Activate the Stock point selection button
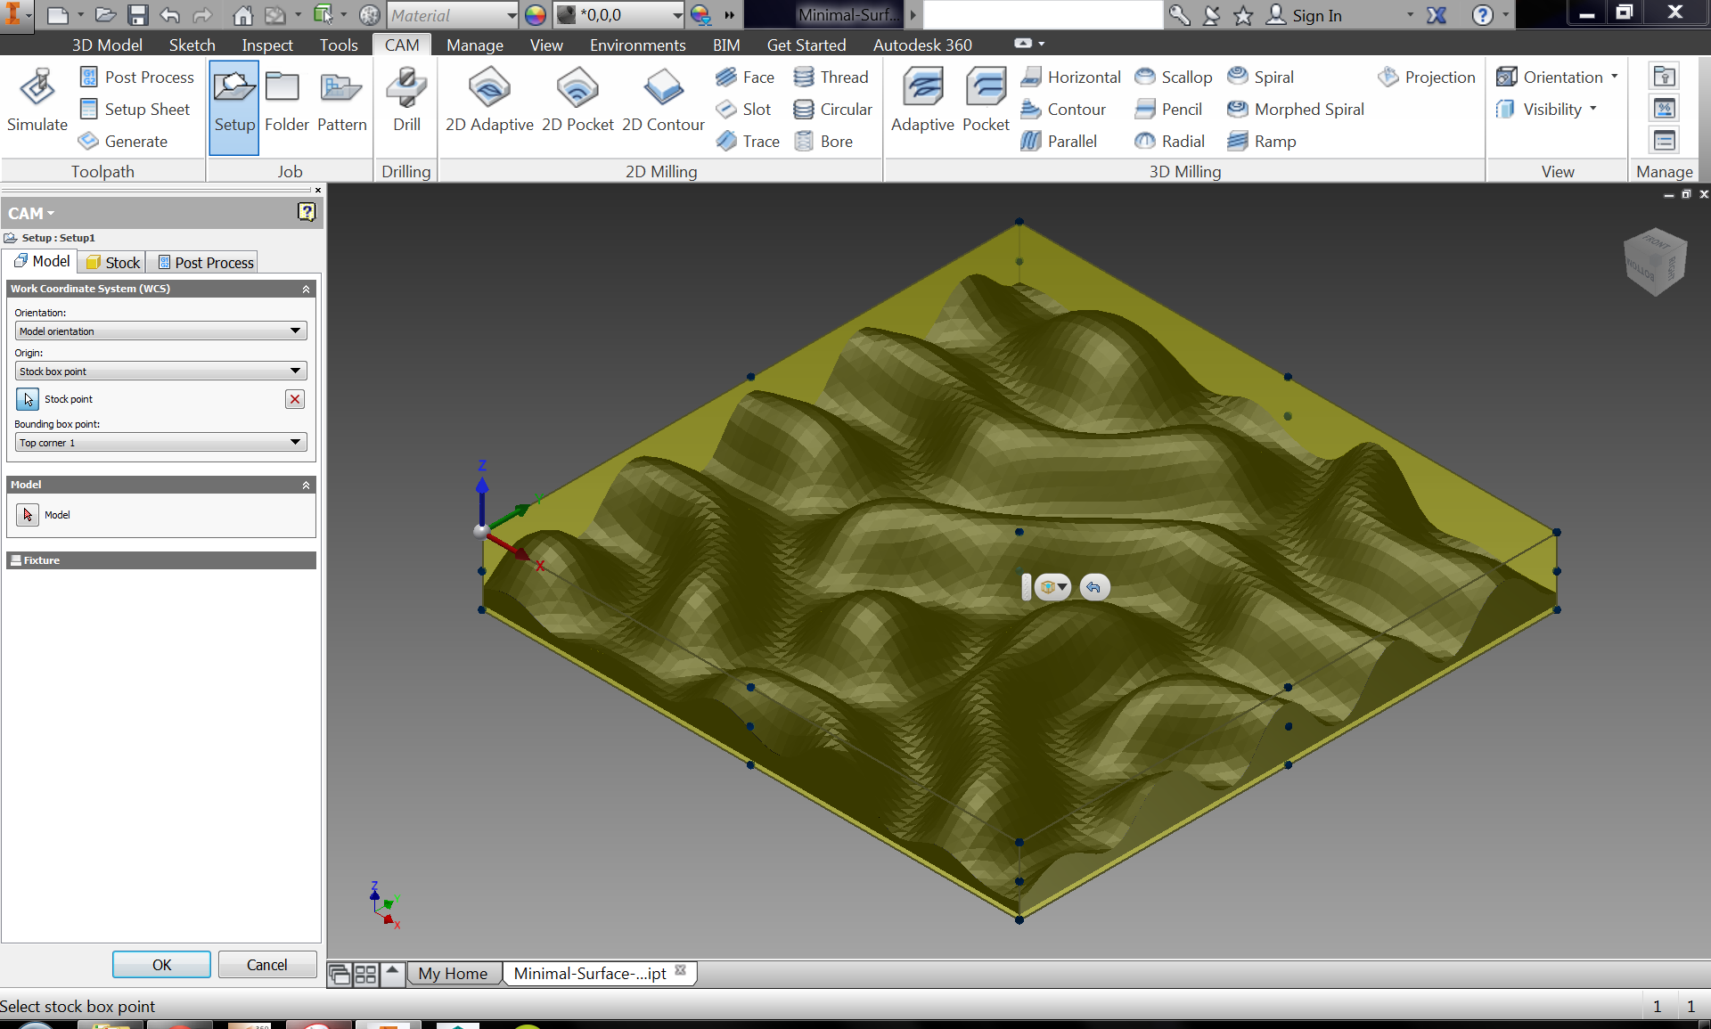1711x1029 pixels. tap(28, 399)
